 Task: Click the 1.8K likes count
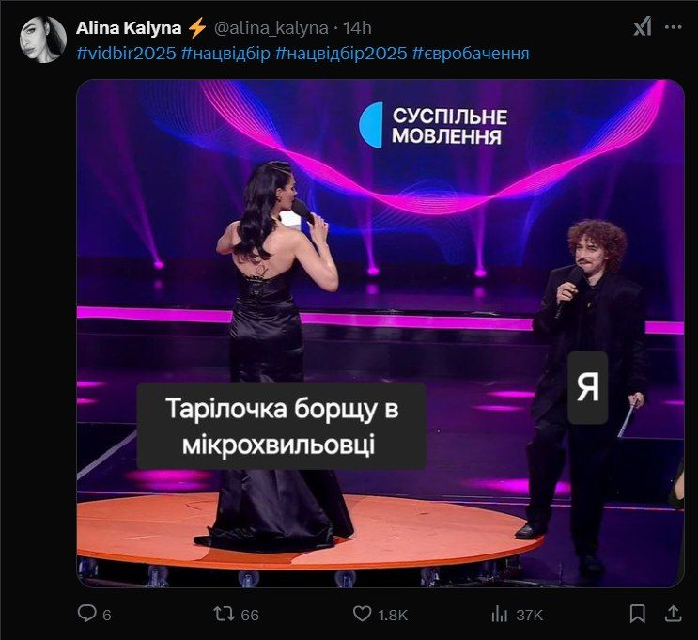tap(393, 615)
